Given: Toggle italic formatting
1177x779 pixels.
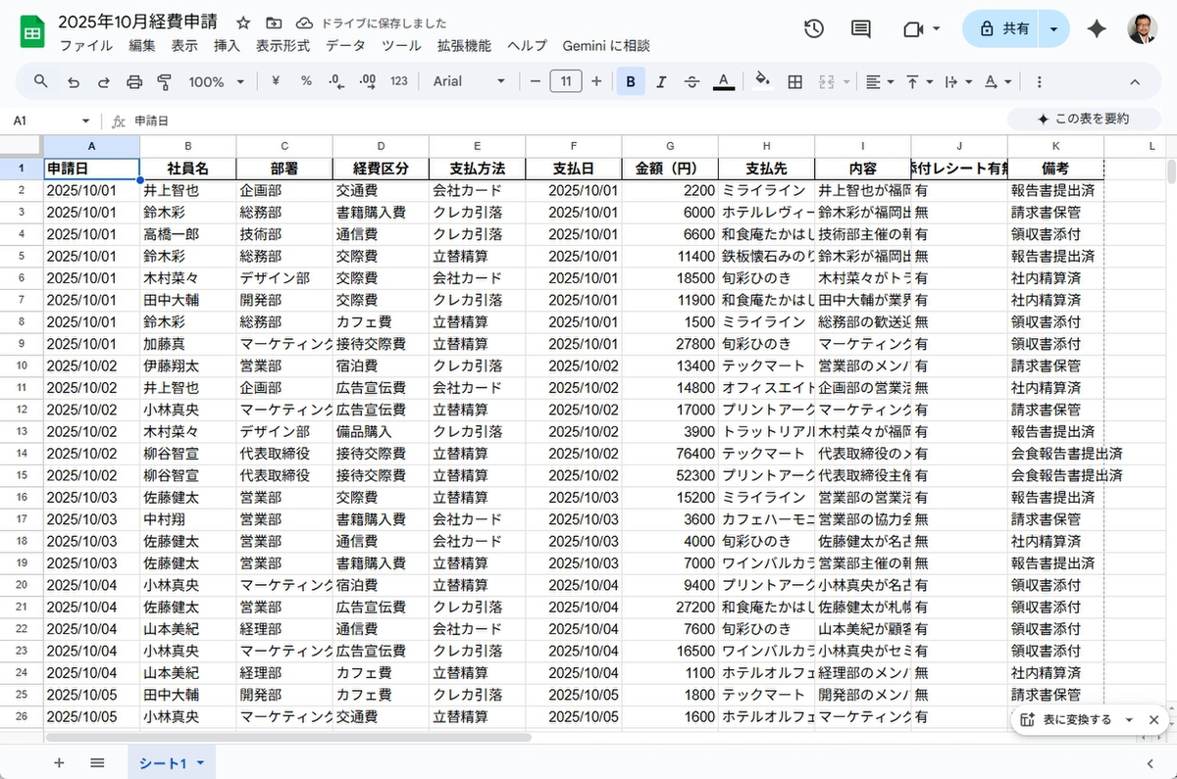Looking at the screenshot, I should coord(661,81).
